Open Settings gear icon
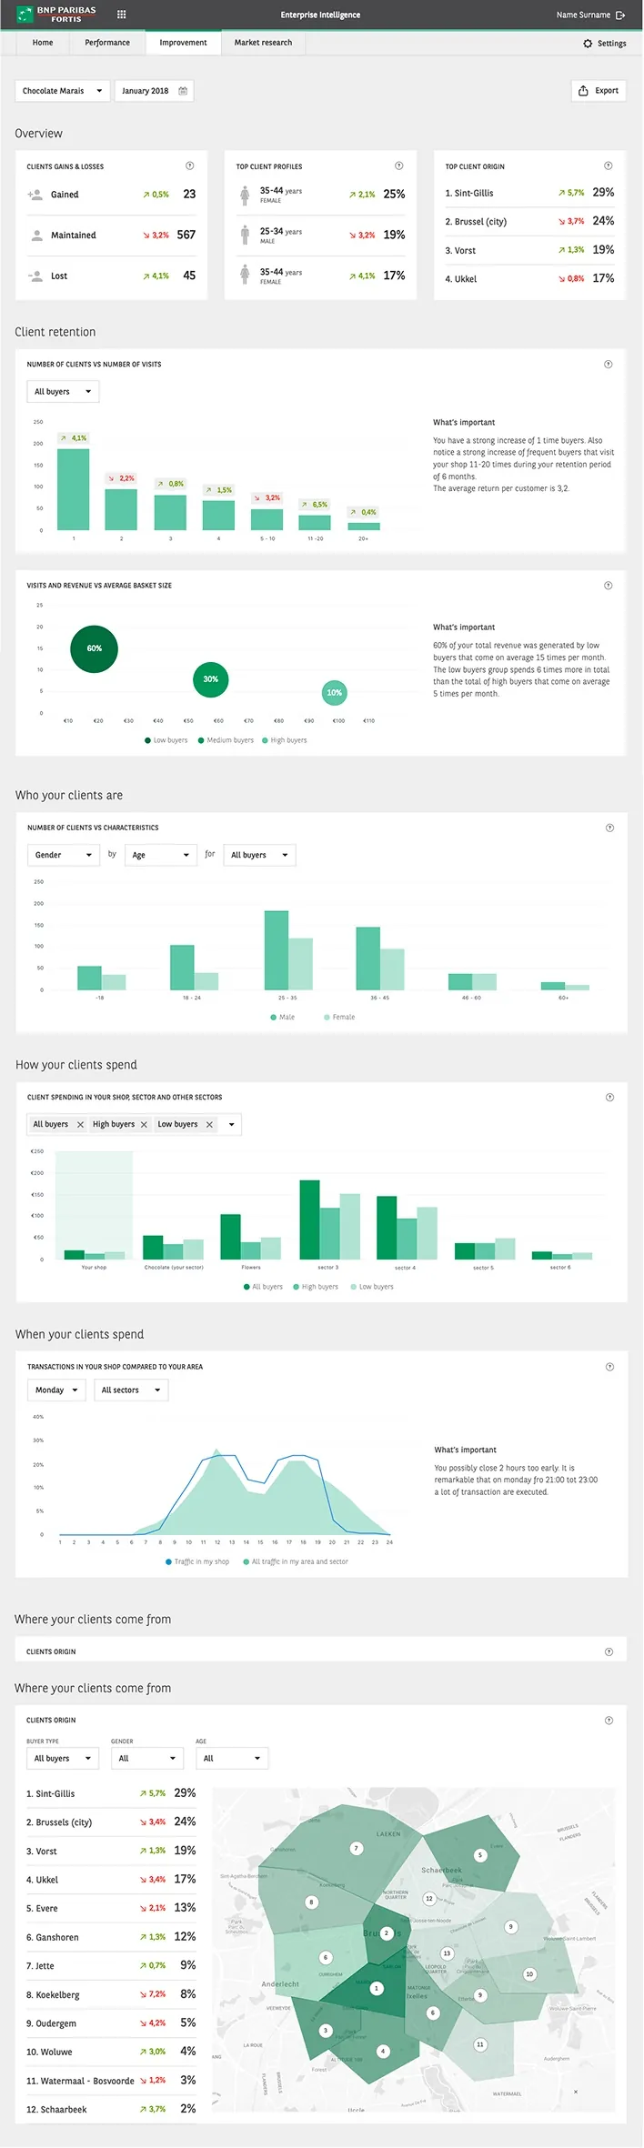The height and width of the screenshot is (2148, 644). [588, 43]
